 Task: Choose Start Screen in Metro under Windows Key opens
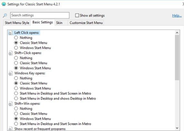click(16, 93)
